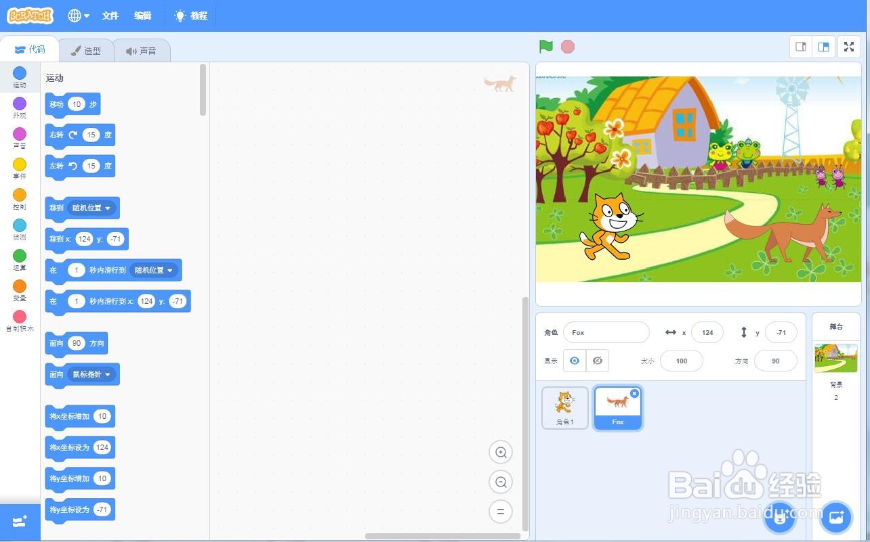This screenshot has width=870, height=542.
Task: Click the choose a sprite button
Action: pyautogui.click(x=781, y=518)
